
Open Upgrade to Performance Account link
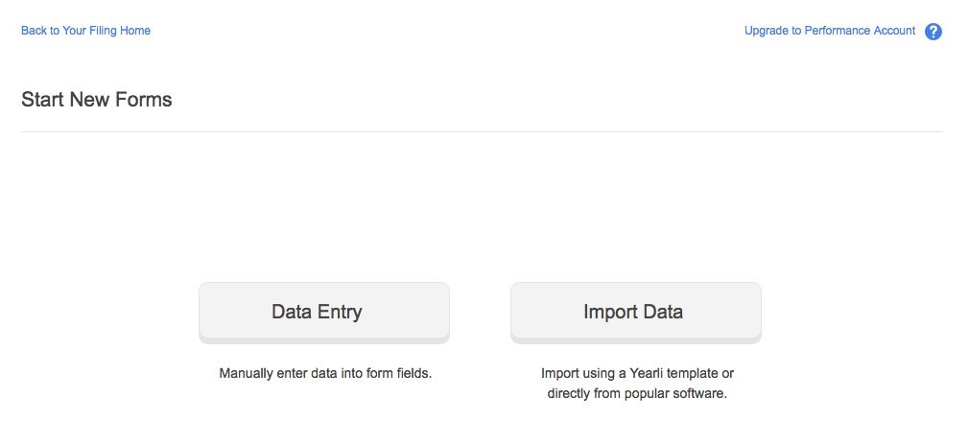click(x=830, y=31)
